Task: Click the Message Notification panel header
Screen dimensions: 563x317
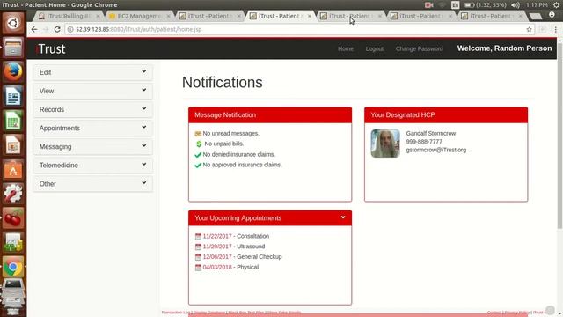Action: (x=270, y=115)
